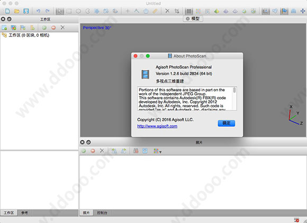The width and height of the screenshot is (307, 223).
Task: Close the 工作区 panel with X button
Action: (x=3, y=19)
